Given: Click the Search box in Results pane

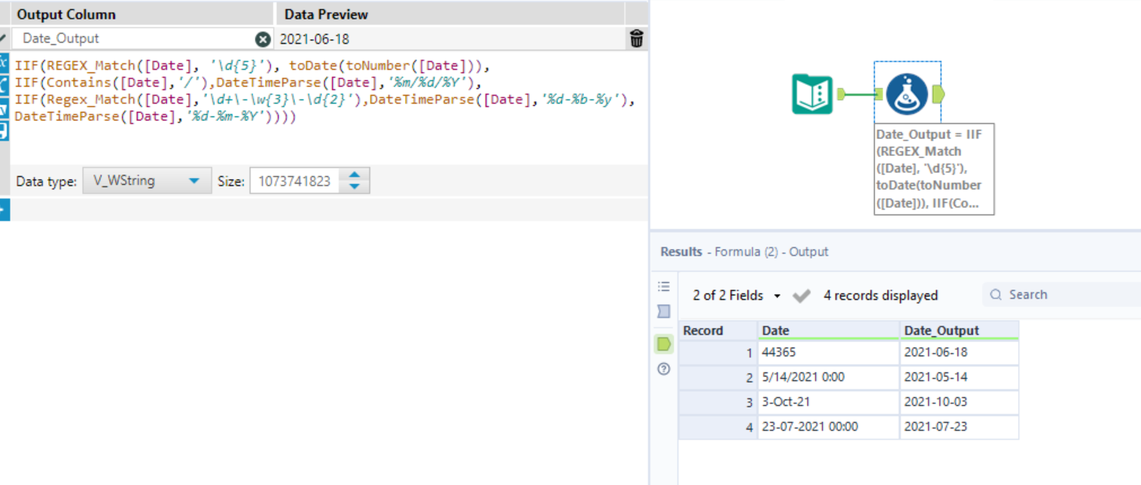Looking at the screenshot, I should pyautogui.click(x=1054, y=294).
